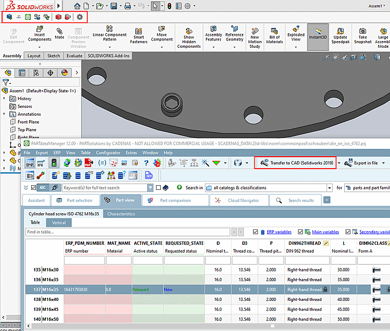This screenshot has height=331, width=390.
Task: Open the Export in file dropdown arrow
Action: [383, 163]
